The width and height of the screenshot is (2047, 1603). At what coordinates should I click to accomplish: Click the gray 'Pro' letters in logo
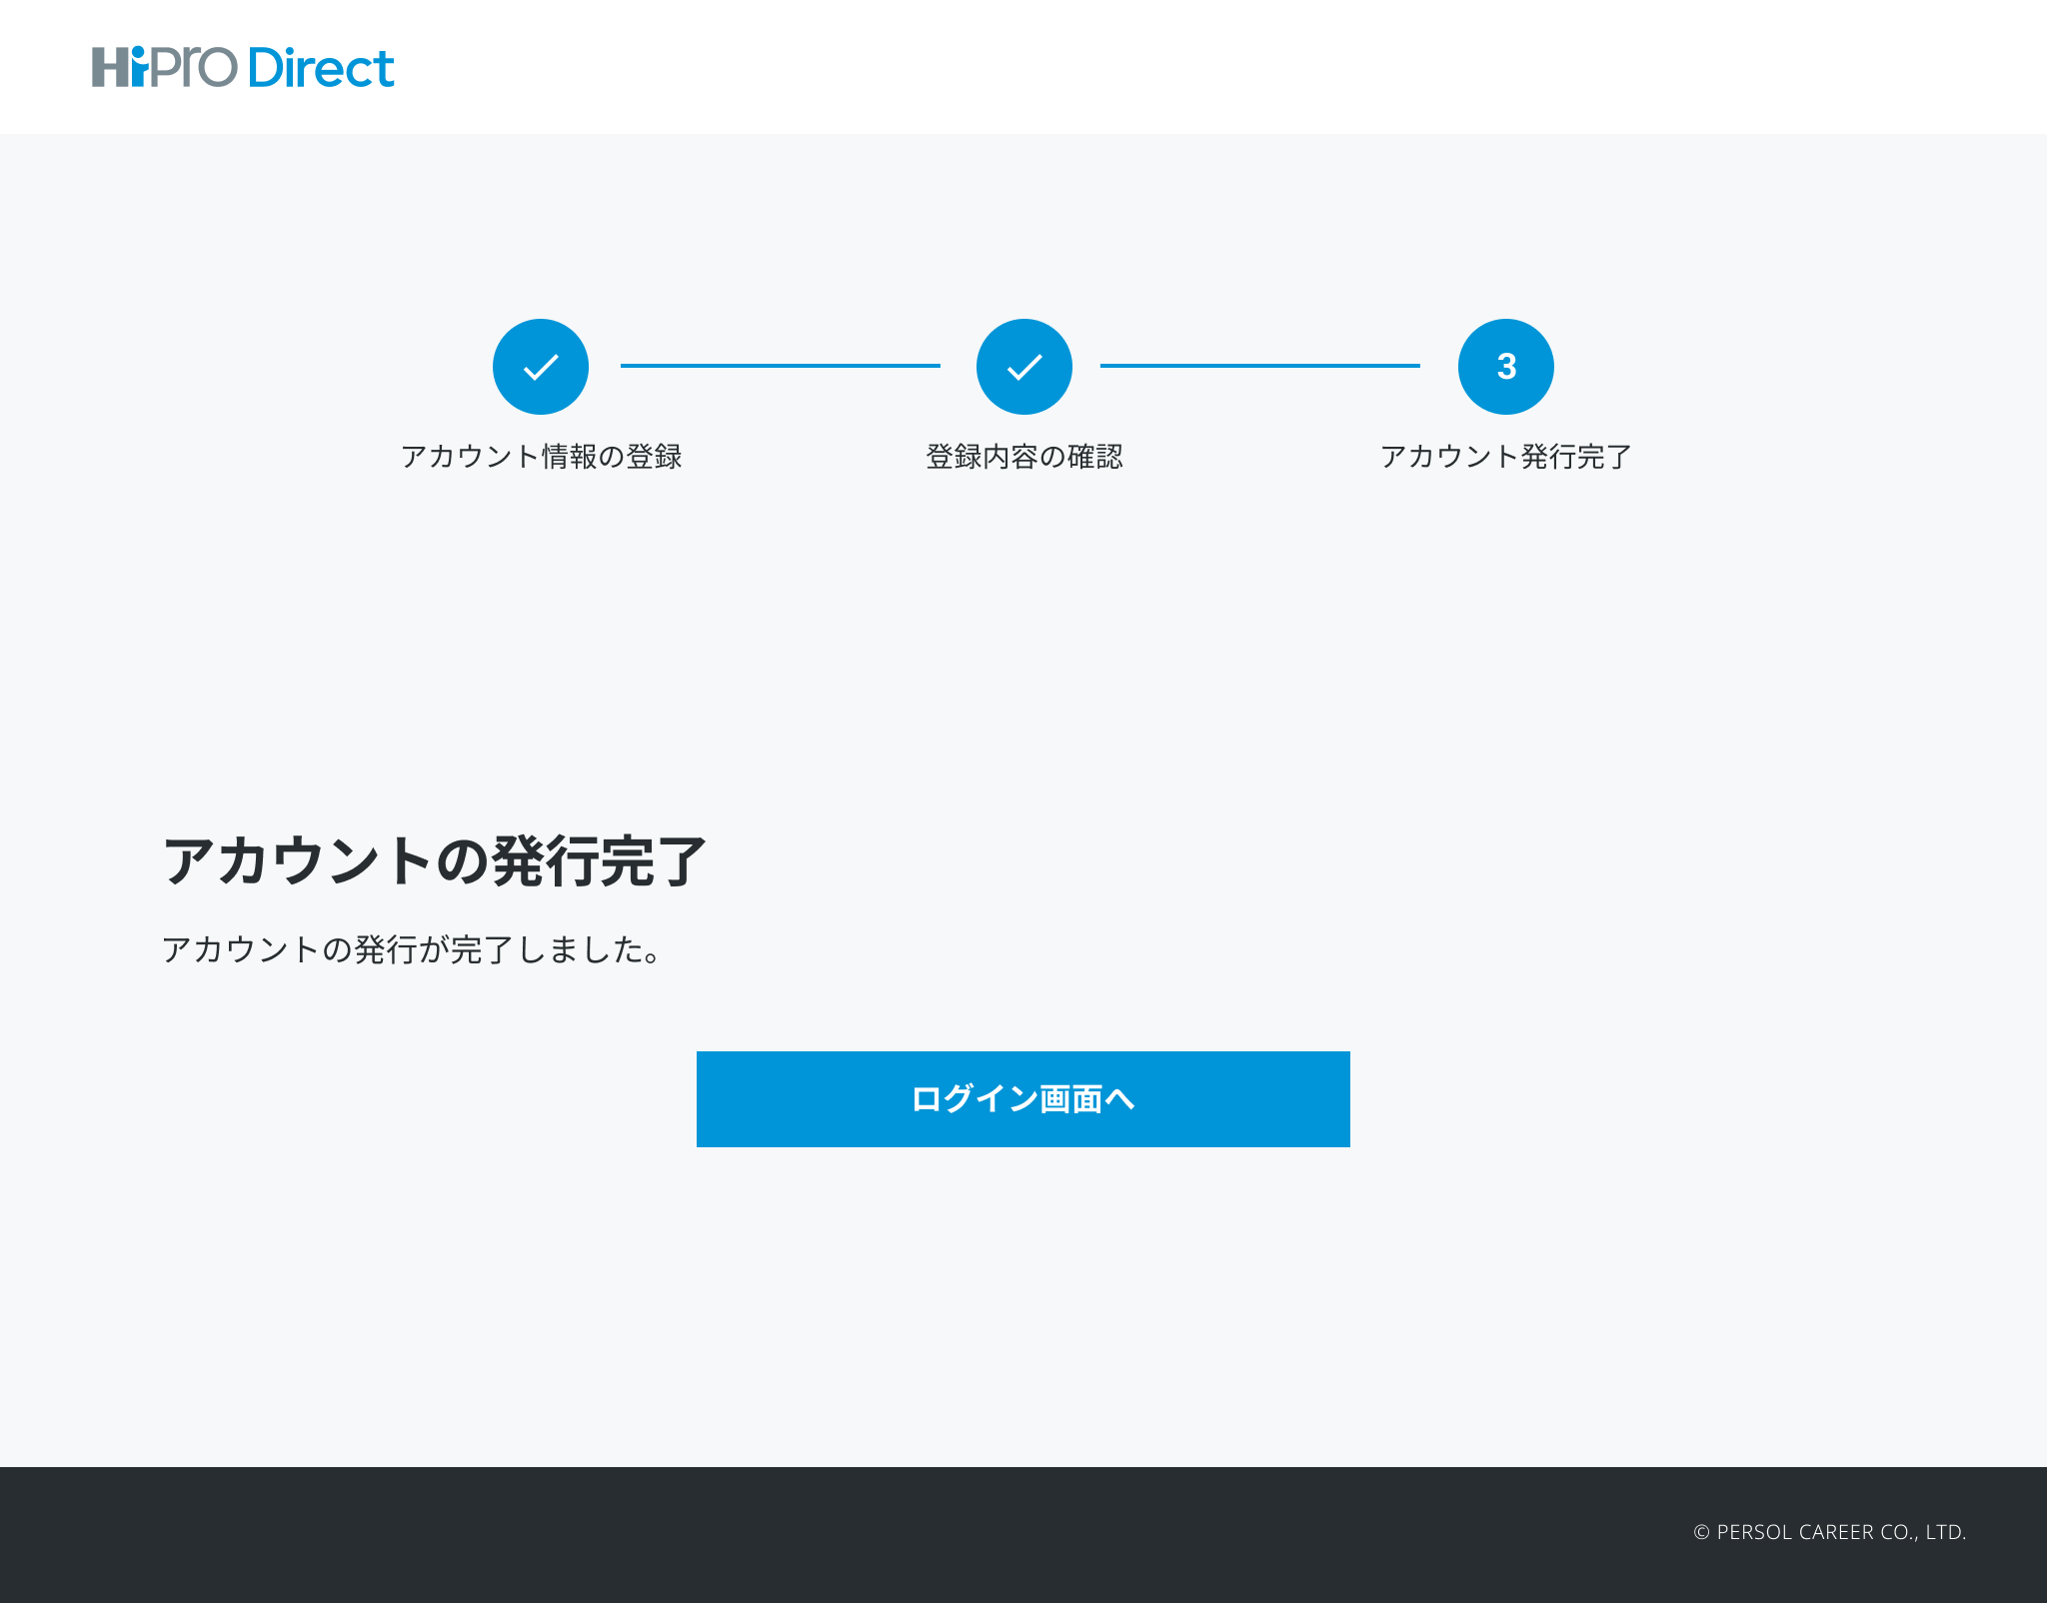[195, 68]
